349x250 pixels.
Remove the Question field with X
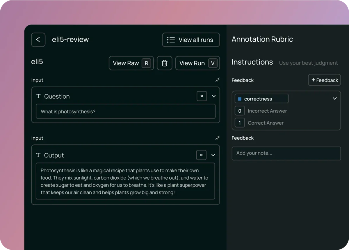202,96
